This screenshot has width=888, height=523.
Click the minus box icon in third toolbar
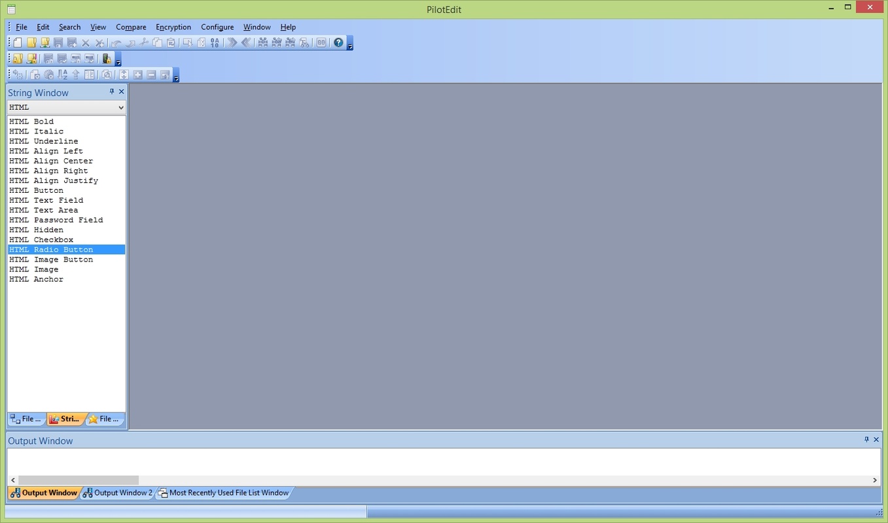coord(151,75)
